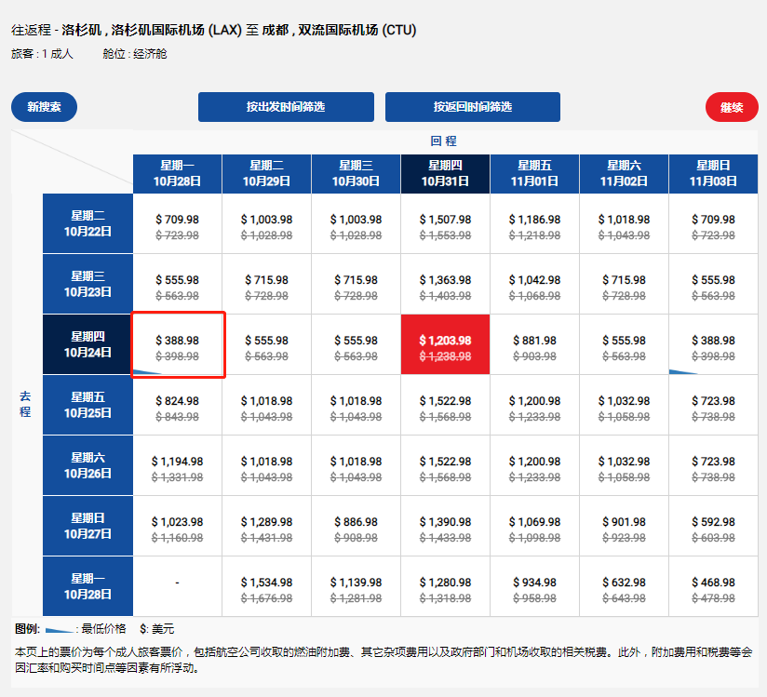767x697 pixels.
Task: Choose the highlighted red $1,203.98 fare
Action: tap(445, 344)
